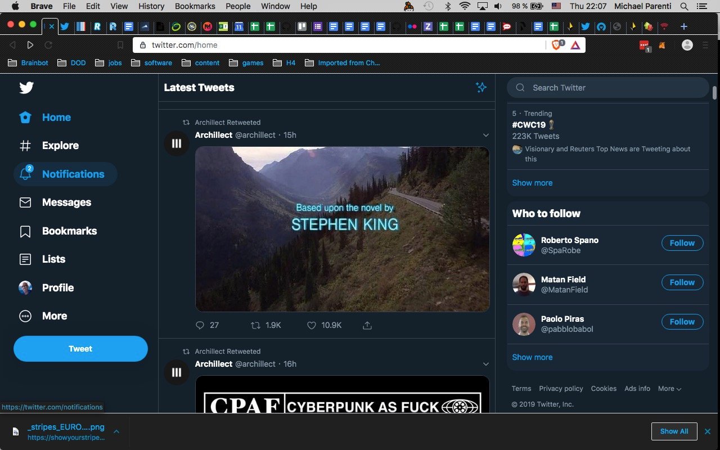Viewport: 720px width, 450px height.
Task: Open Notifications with bell badge
Action: click(x=65, y=174)
